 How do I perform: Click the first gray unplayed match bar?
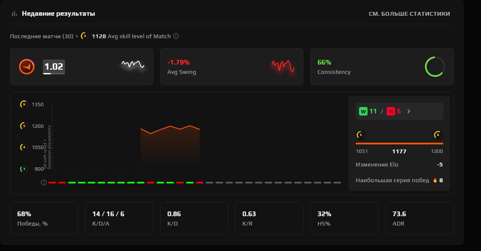click(x=209, y=183)
